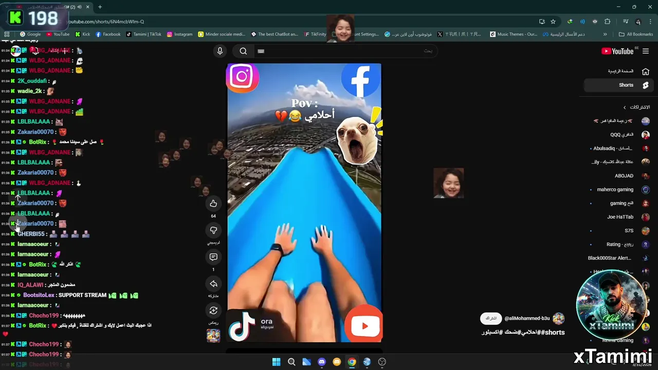The image size is (658, 370).
Task: Expand the bookmarks overflow chevron
Action: (x=605, y=34)
